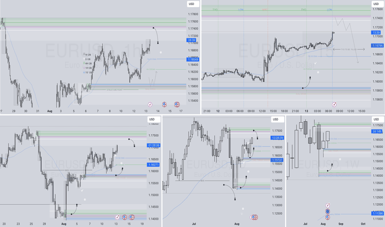Open overlapping flag event icons in daily chart

254,217
